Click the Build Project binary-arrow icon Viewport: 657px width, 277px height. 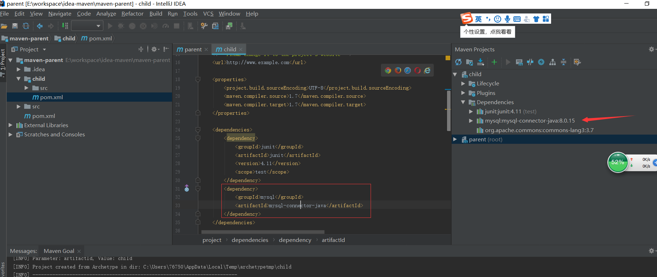tap(65, 26)
